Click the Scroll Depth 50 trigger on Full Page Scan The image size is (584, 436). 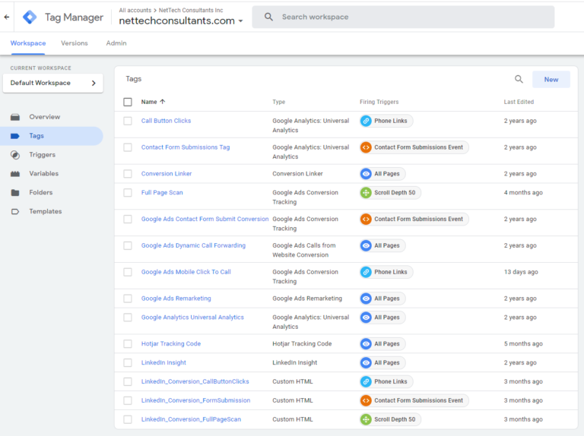click(x=389, y=193)
